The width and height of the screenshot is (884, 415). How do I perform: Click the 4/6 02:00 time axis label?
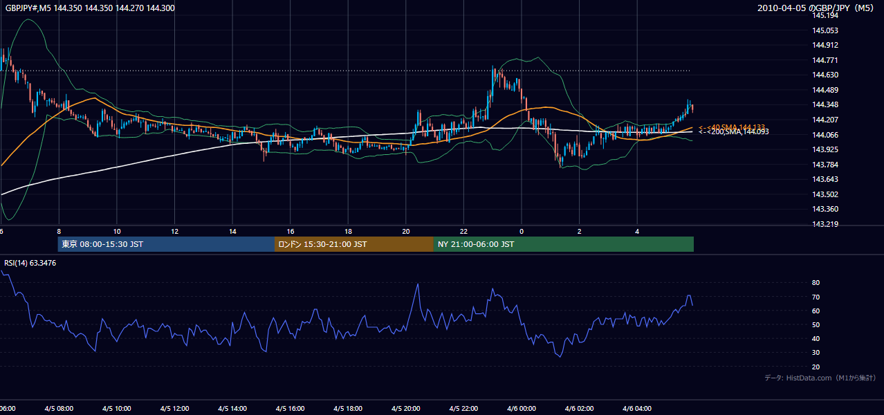(x=579, y=409)
